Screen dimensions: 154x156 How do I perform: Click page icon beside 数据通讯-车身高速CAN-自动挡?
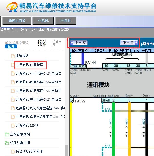coord(13,100)
